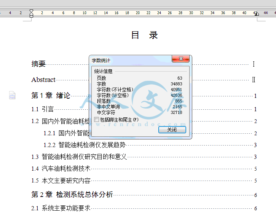Open 1.4 汽车油耗检测技术 entry

(61, 169)
